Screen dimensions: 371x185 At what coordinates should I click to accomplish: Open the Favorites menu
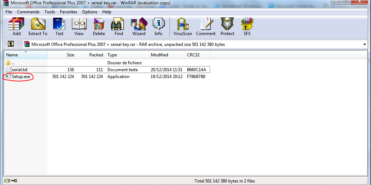point(68,12)
